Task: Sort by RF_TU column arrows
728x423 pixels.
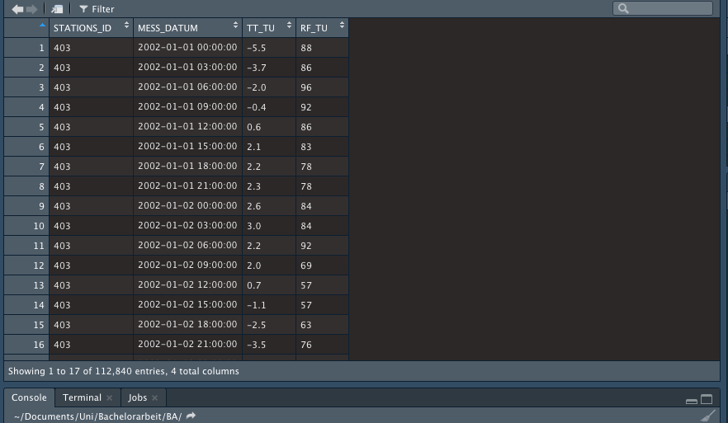Action: pyautogui.click(x=342, y=26)
